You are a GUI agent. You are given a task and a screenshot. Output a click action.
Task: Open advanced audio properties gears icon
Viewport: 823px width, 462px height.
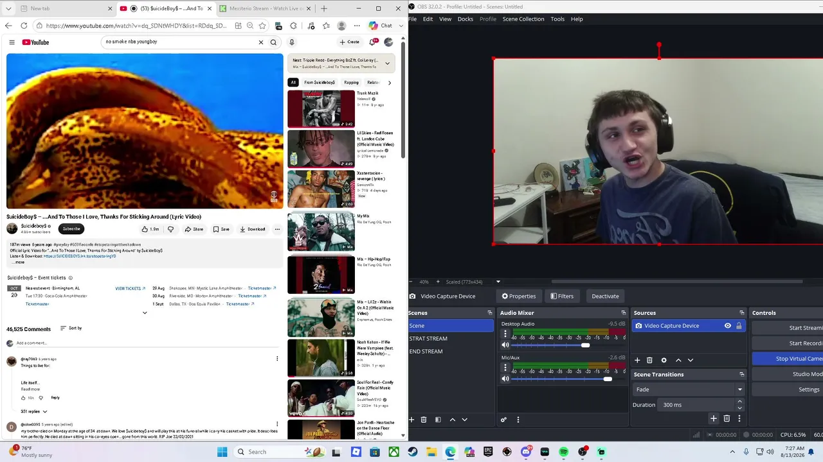[x=503, y=420]
